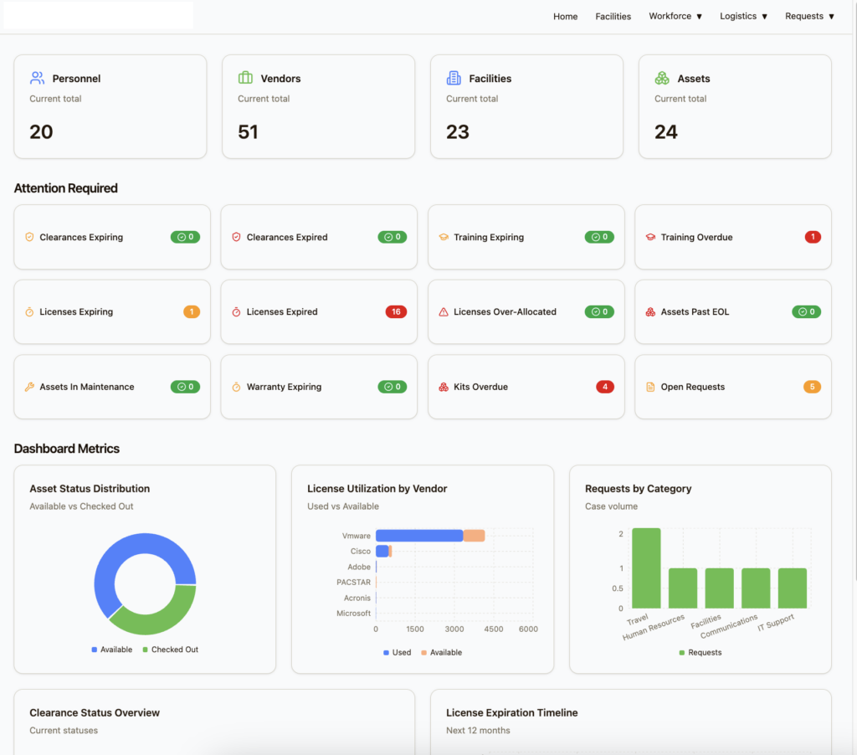Screen dimensions: 857x755
Task: Click the Travel bar in Requests chart
Action: point(646,568)
